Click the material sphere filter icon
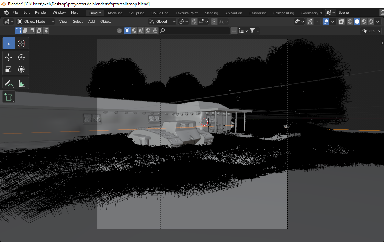 pyautogui.click(x=134, y=31)
